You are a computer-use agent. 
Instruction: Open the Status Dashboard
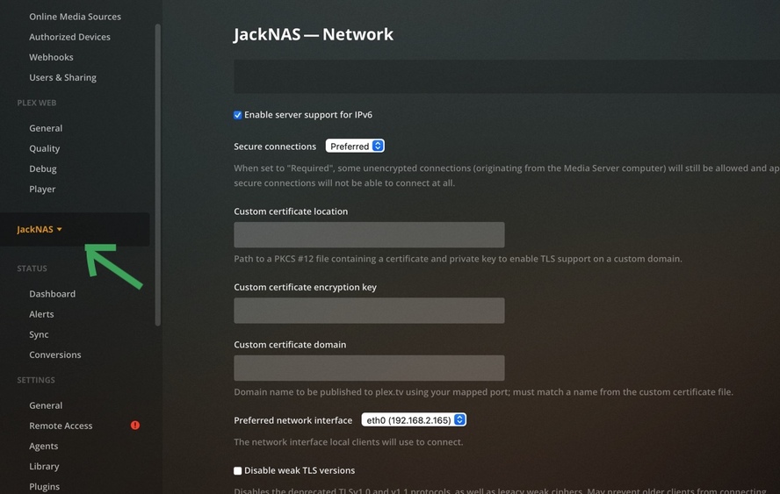click(52, 294)
